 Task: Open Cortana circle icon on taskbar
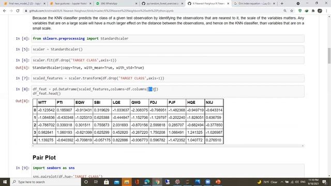click(x=86, y=182)
